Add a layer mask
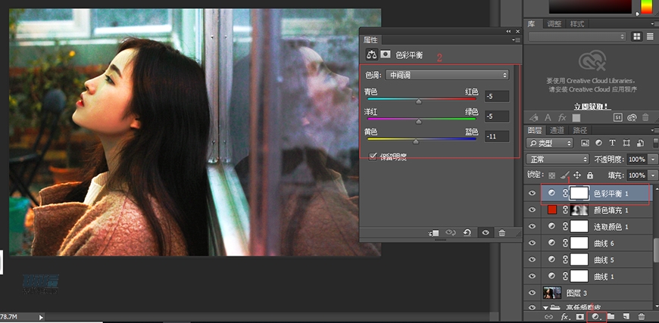The height and width of the screenshot is (323, 659). click(x=579, y=316)
